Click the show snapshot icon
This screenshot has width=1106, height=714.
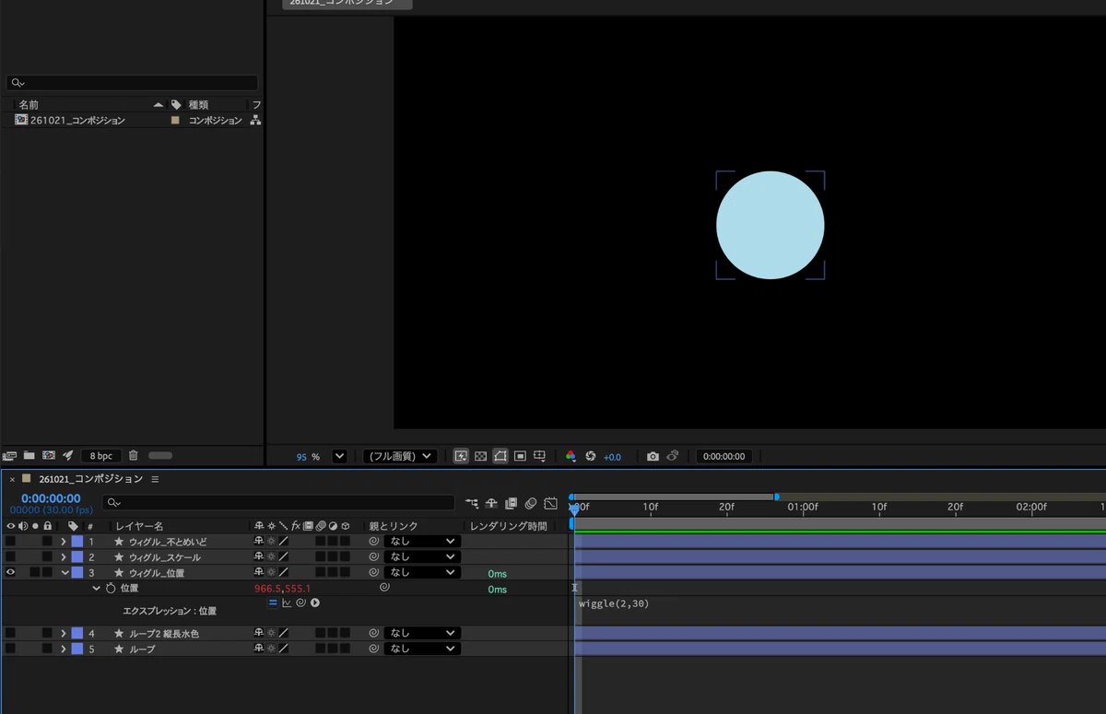(673, 456)
